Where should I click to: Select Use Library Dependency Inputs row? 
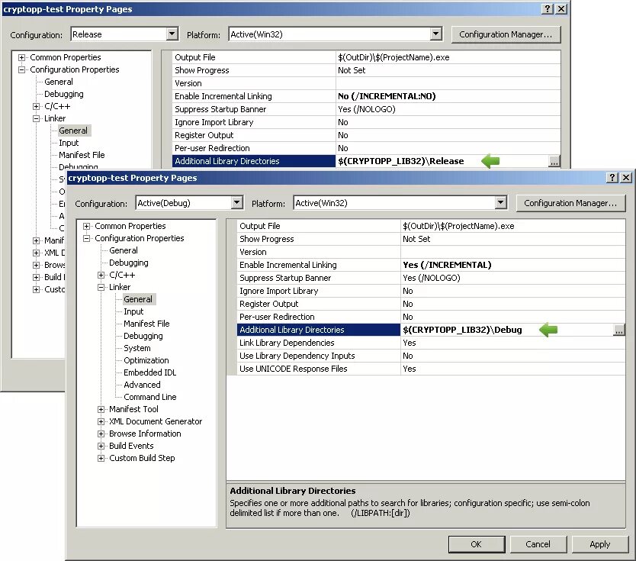point(431,356)
